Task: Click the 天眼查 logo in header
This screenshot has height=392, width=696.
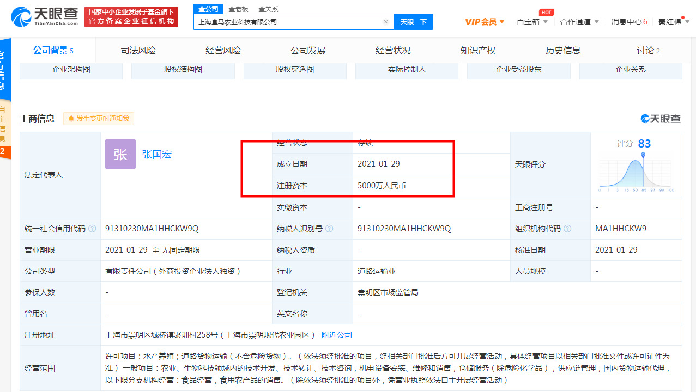Action: [45, 16]
